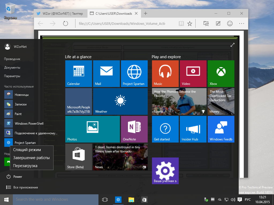The image size is (274, 205).
Task: Open Task View on the taskbar
Action: point(105,200)
